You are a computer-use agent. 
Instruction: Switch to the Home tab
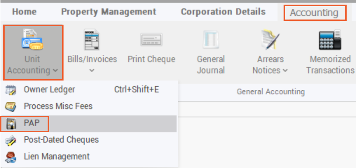[24, 12]
